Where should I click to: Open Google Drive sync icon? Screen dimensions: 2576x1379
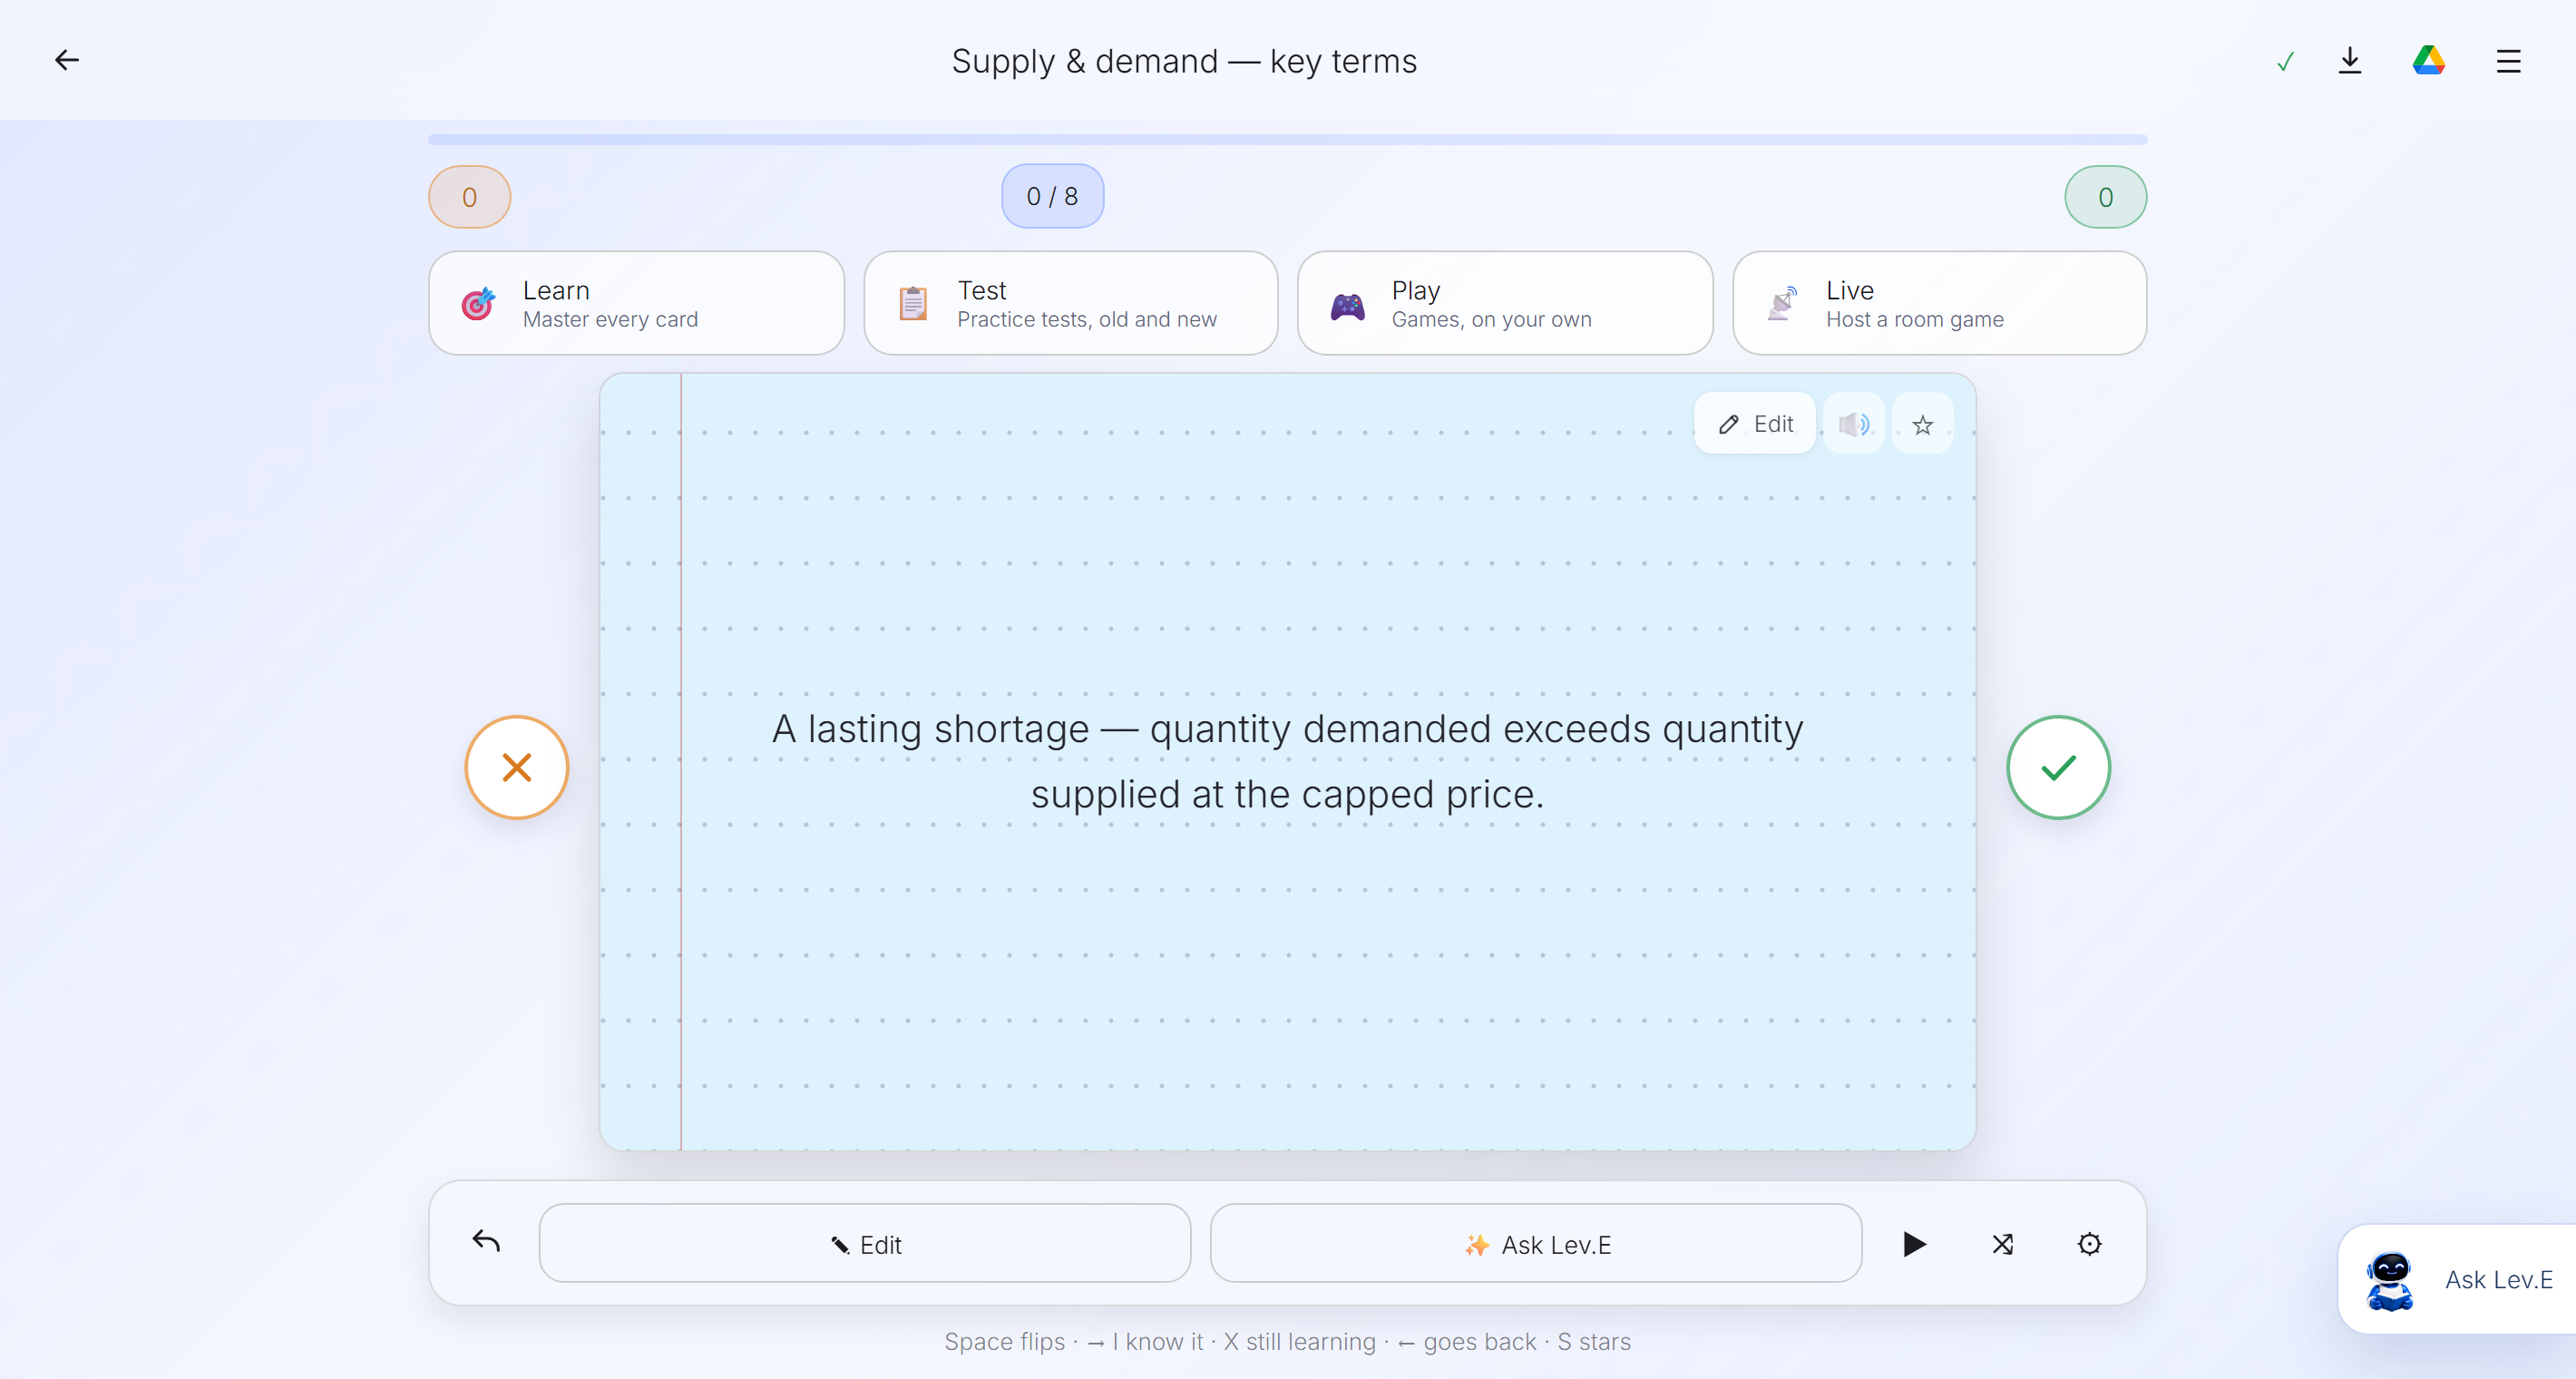coord(2428,61)
